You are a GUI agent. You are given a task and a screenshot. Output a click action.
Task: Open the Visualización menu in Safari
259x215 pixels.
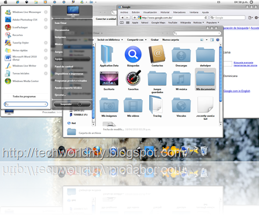[x=150, y=12]
